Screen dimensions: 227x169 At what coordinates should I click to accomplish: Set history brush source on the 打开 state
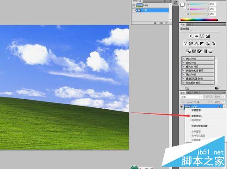[x=134, y=10]
